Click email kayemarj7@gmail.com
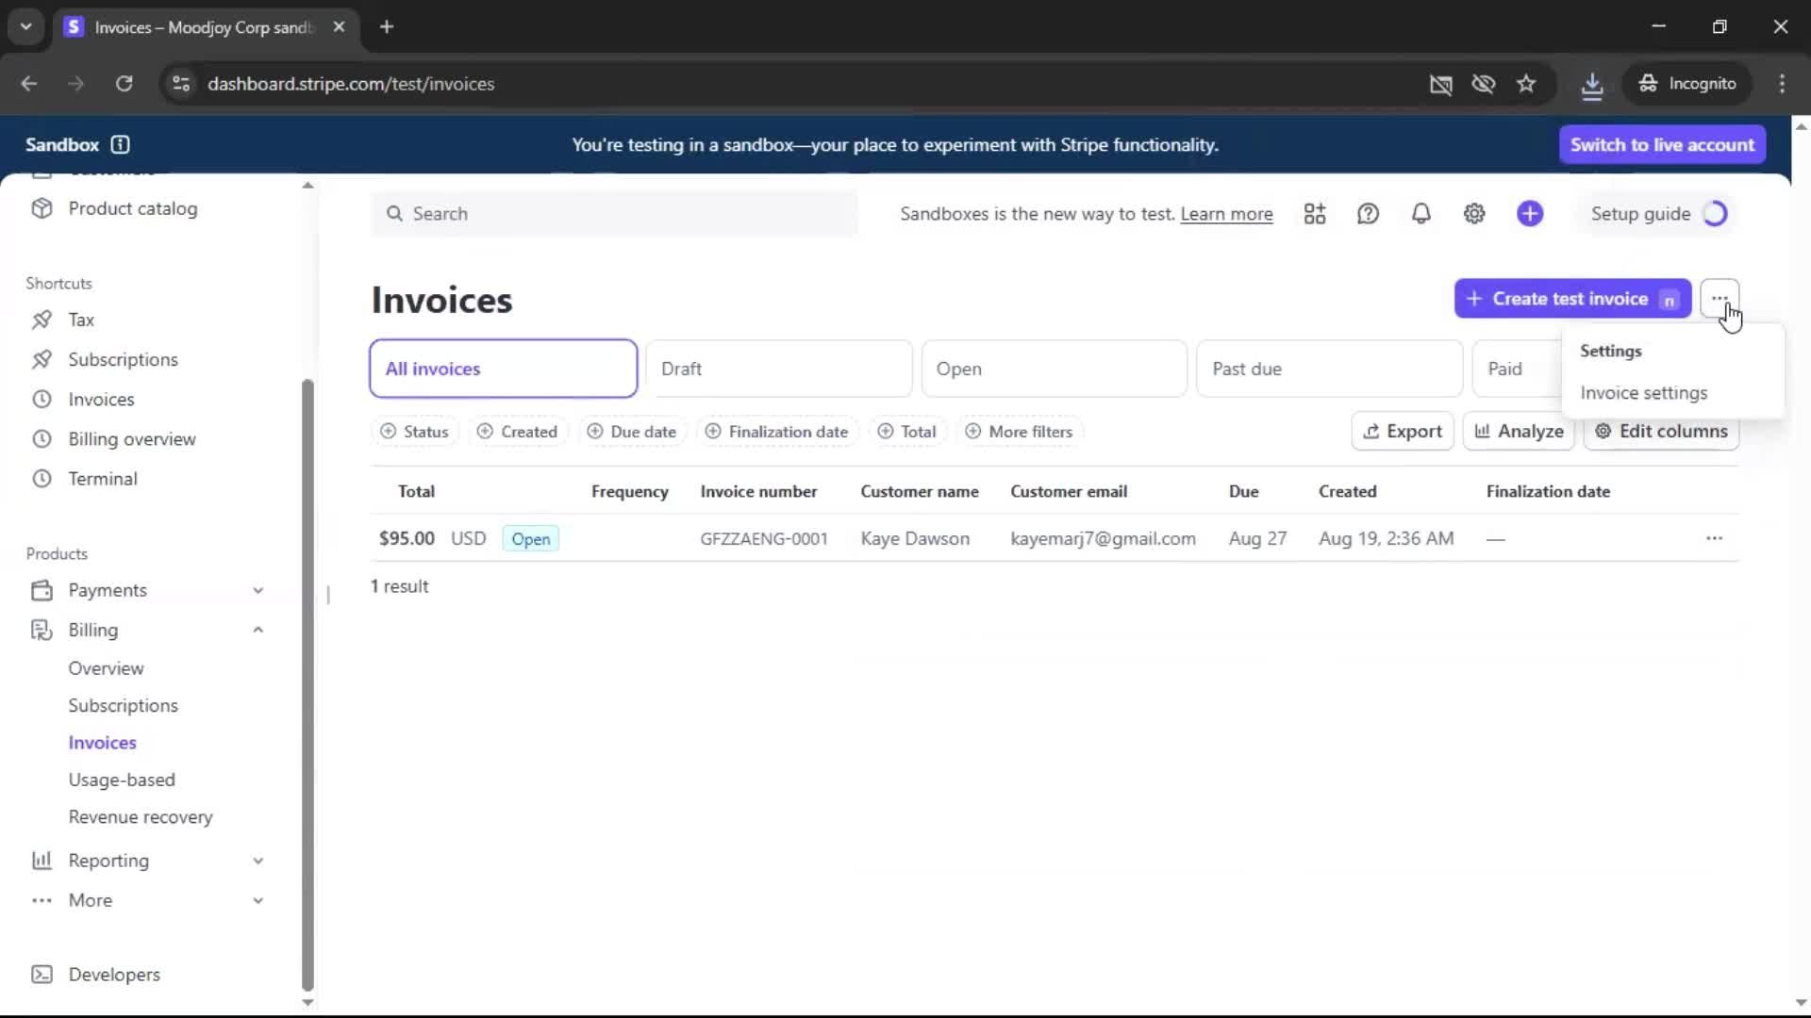This screenshot has height=1018, width=1811. [1103, 539]
